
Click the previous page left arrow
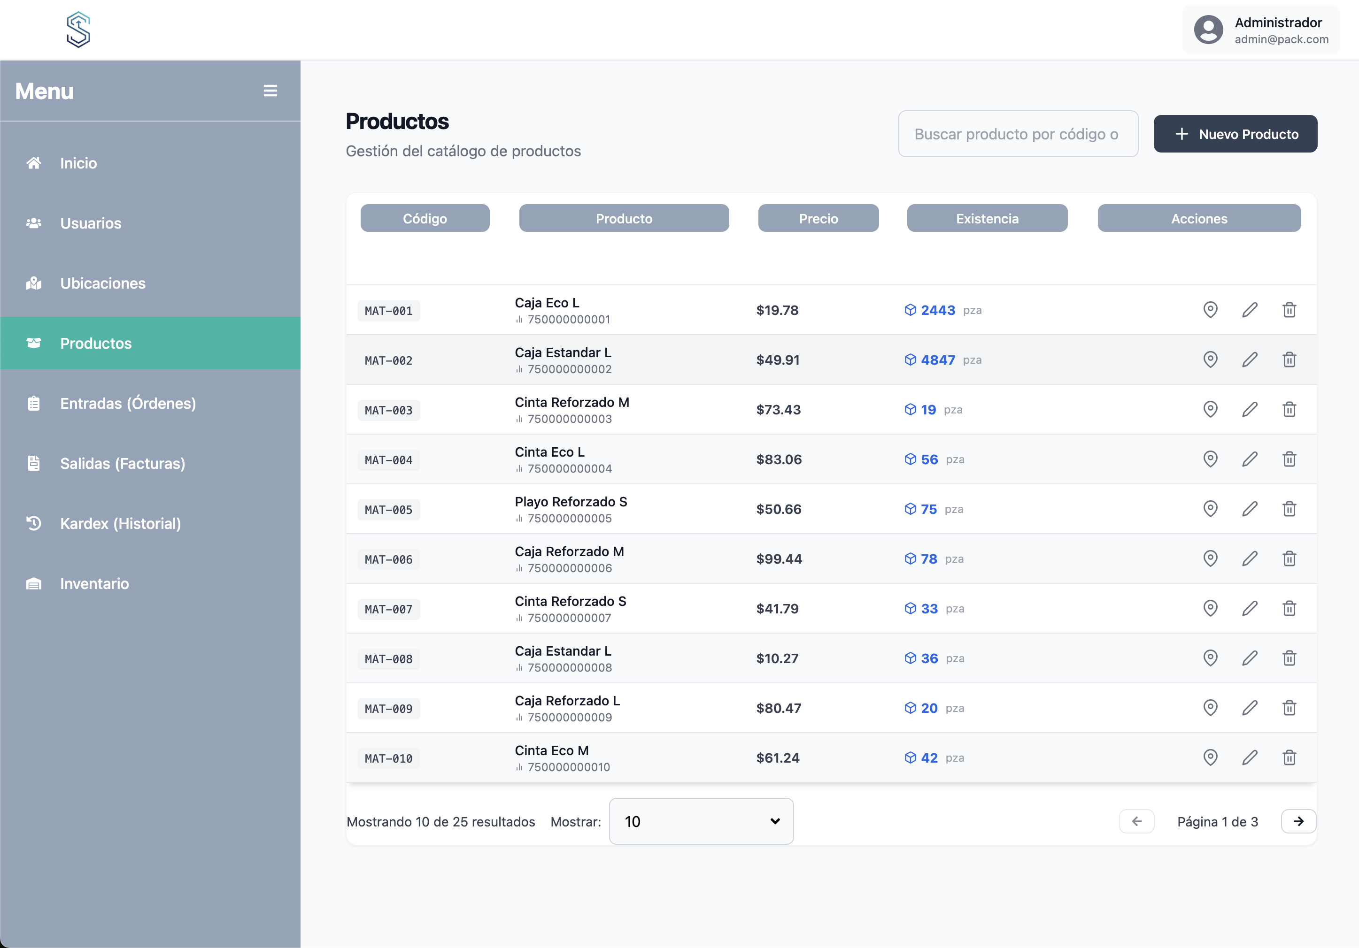[x=1136, y=821]
